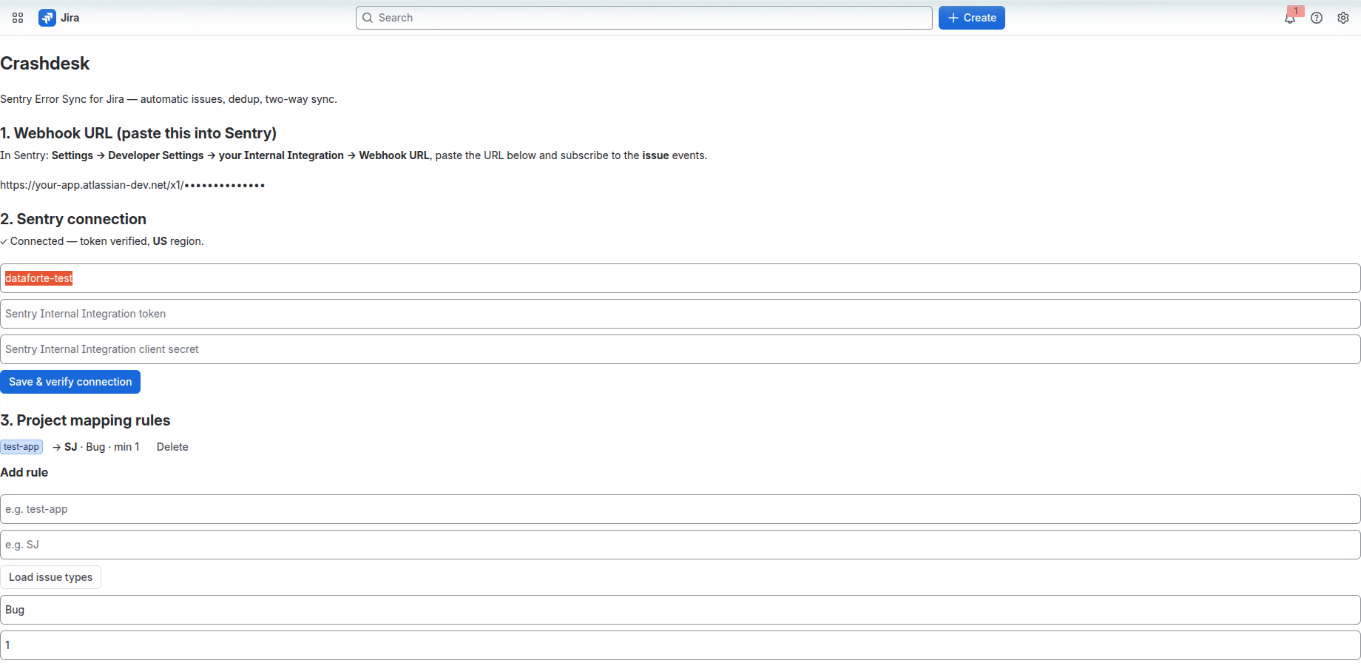Focus Sentry Internal Integration client secret field
This screenshot has height=666, width=1361.
(680, 349)
